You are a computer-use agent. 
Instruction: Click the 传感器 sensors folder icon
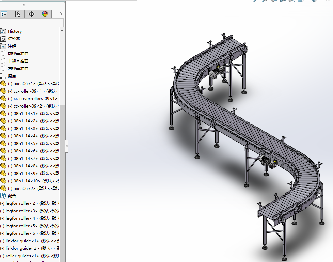click(3, 39)
